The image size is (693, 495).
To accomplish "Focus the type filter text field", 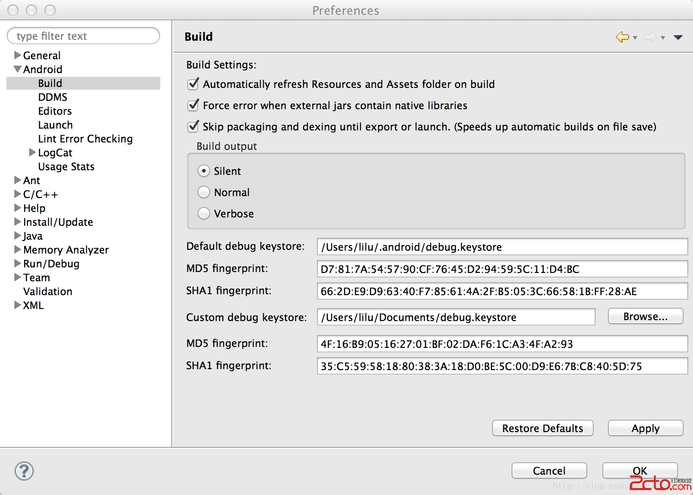I will [83, 36].
